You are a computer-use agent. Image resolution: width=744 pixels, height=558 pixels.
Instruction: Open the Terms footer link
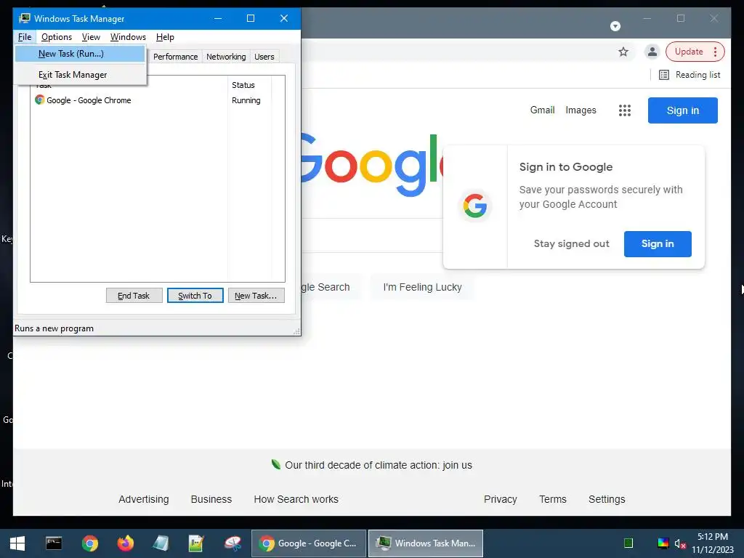[x=553, y=499]
